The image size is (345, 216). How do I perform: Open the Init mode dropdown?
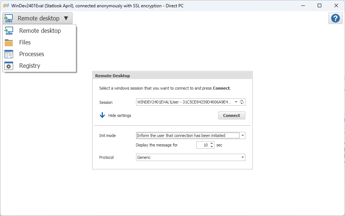tap(243, 136)
